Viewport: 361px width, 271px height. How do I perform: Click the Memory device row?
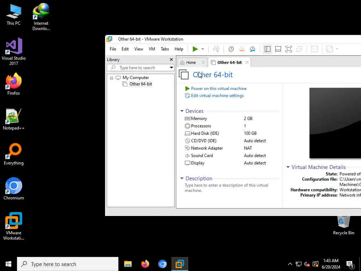(231, 119)
